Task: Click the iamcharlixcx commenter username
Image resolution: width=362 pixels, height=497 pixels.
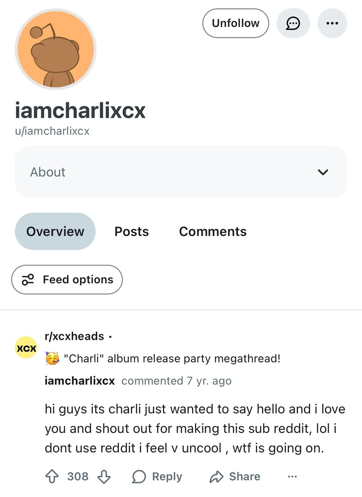Action: click(80, 381)
